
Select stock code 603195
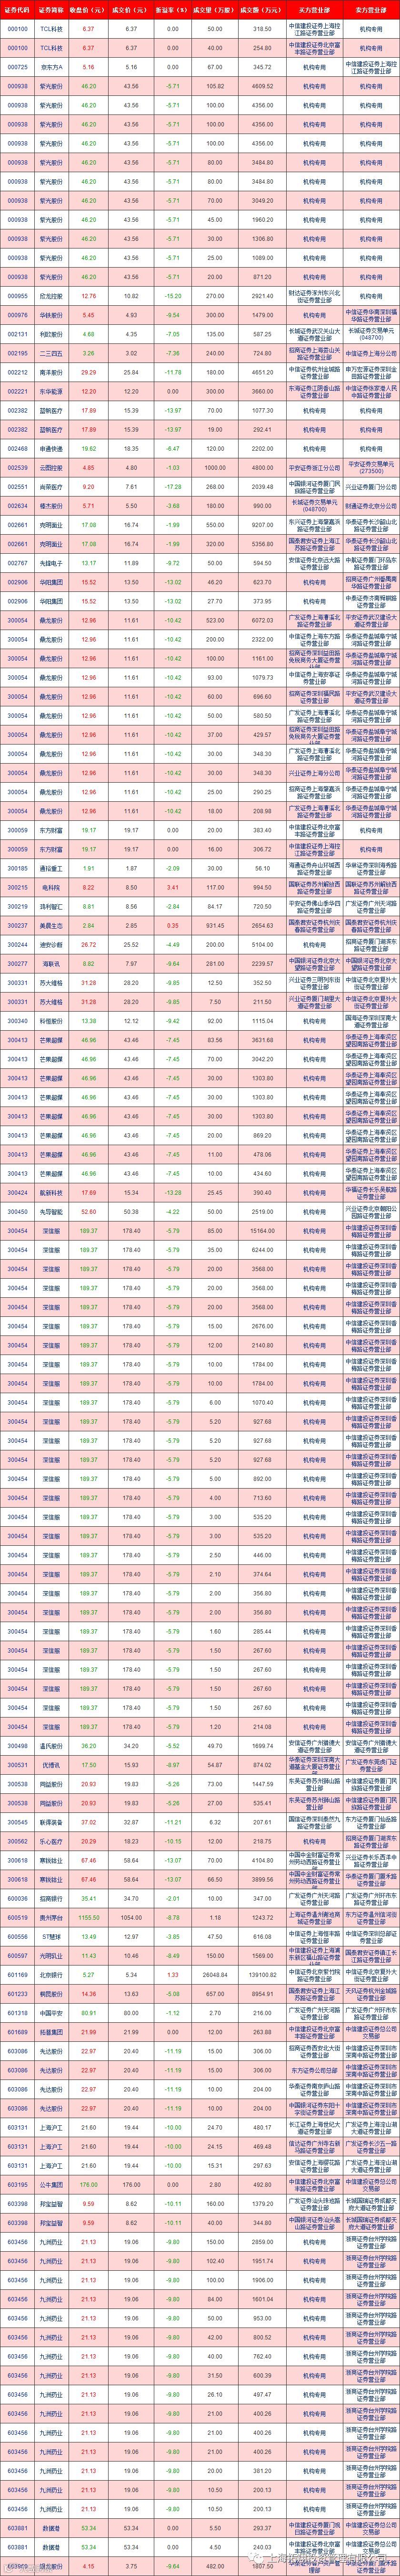(x=17, y=2185)
